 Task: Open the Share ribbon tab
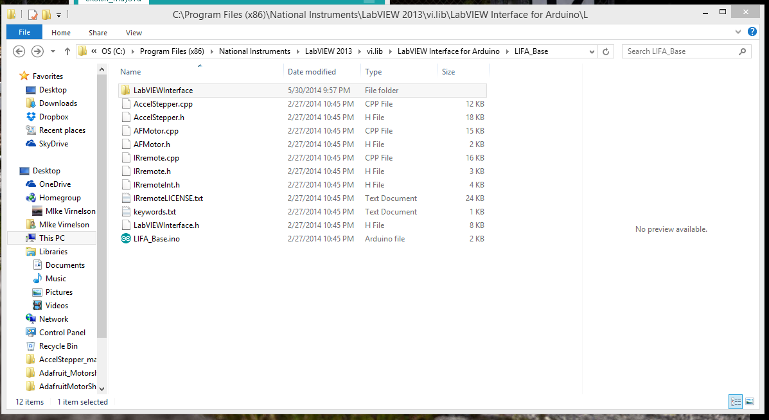point(98,33)
